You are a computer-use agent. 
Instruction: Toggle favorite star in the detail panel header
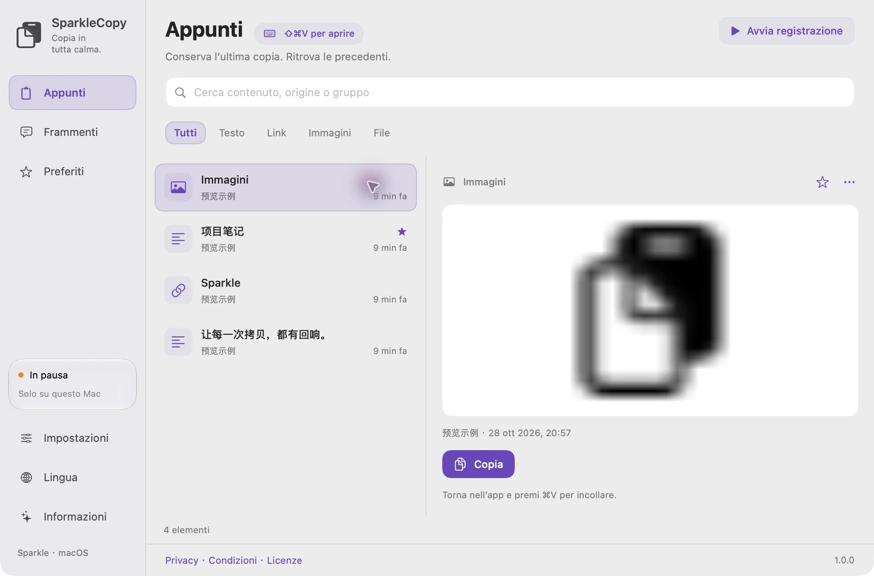(x=823, y=182)
